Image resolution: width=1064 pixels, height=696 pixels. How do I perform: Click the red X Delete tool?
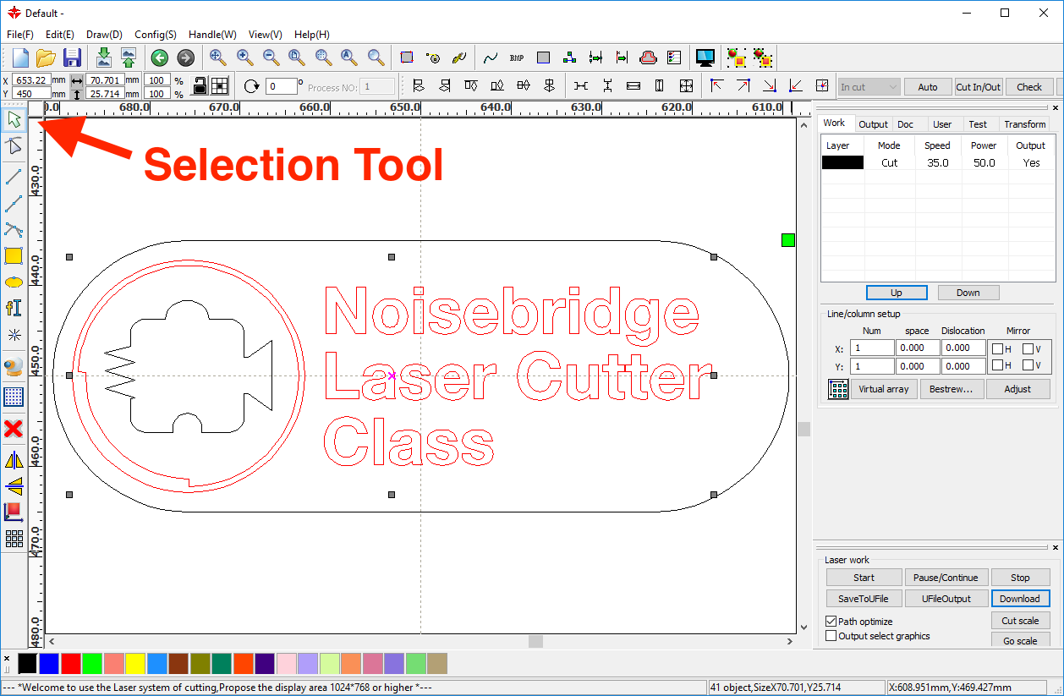click(14, 429)
